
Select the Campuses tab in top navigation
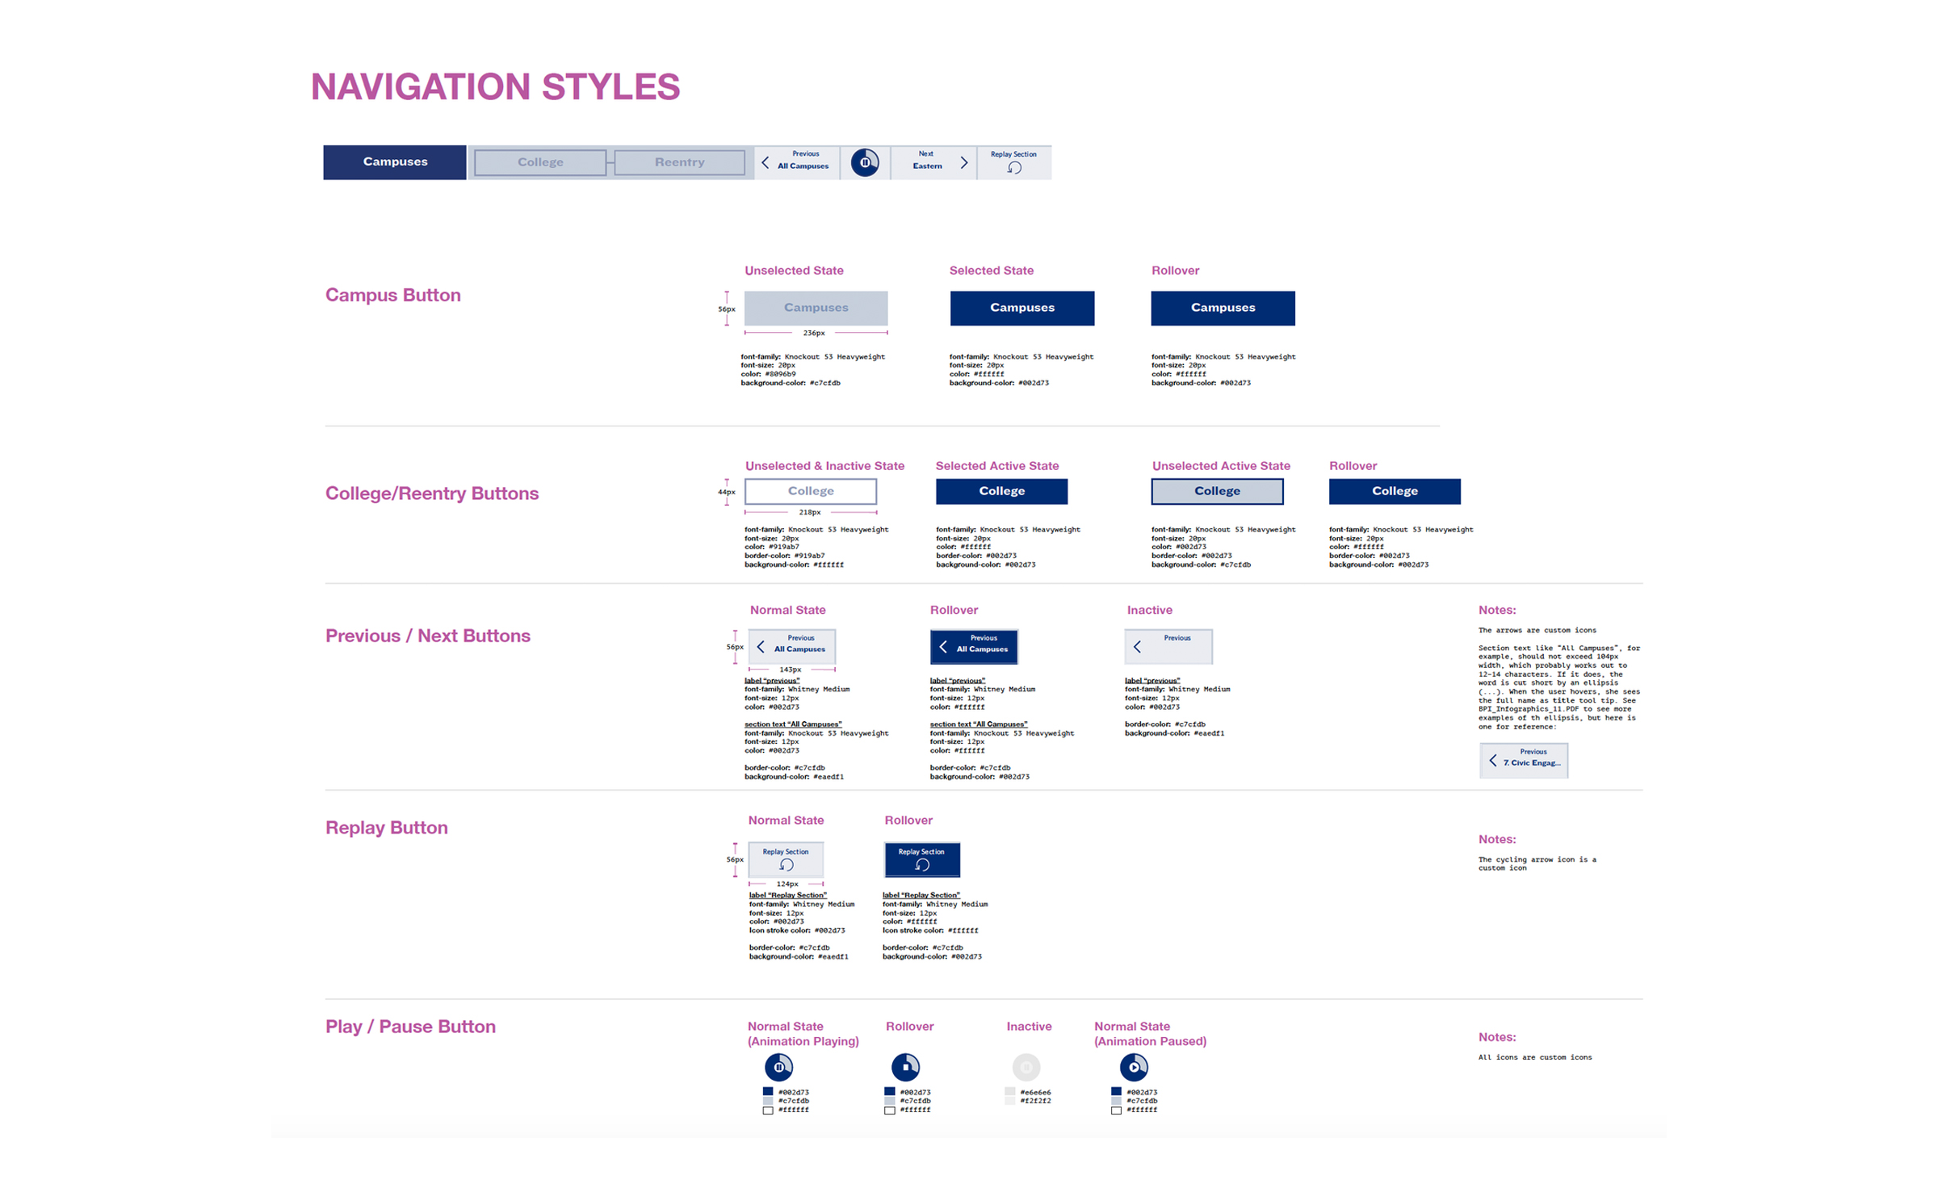pyautogui.click(x=395, y=162)
